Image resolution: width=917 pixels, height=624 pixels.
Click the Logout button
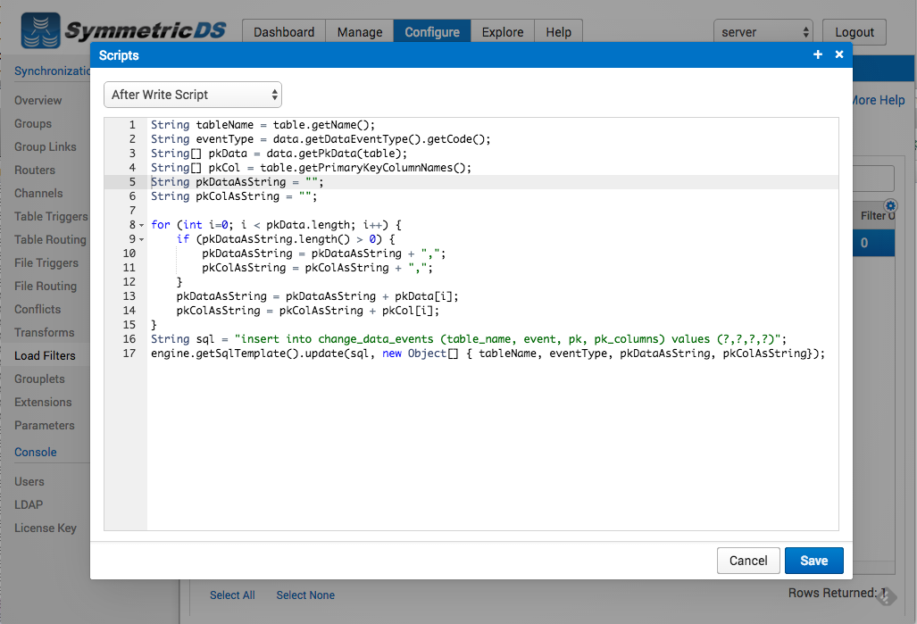854,32
